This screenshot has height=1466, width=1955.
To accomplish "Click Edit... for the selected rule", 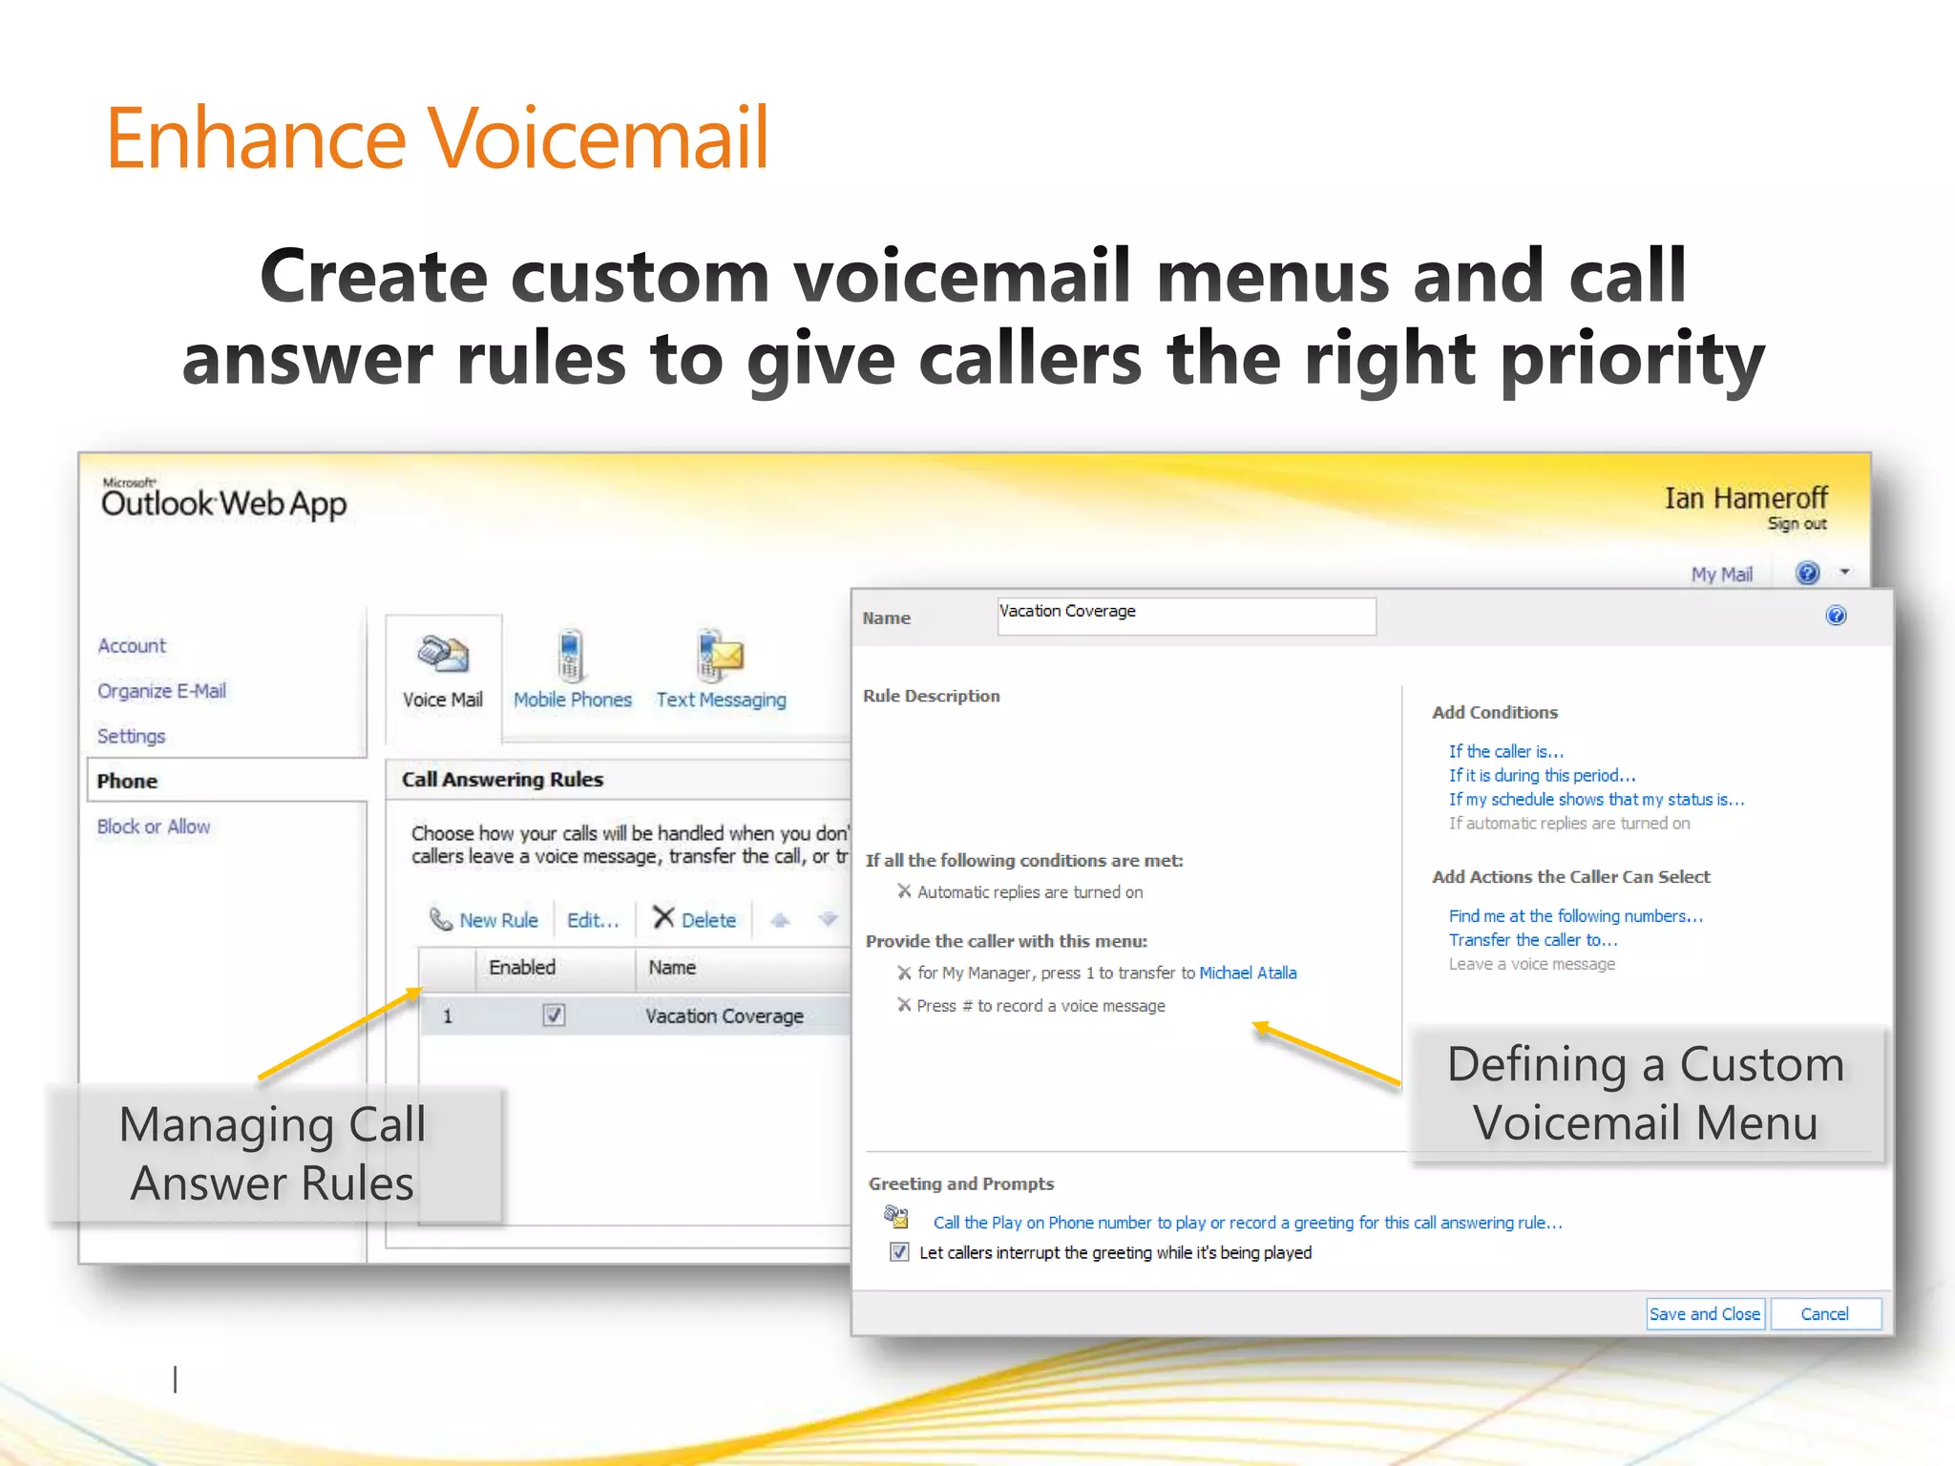I will click(x=593, y=920).
